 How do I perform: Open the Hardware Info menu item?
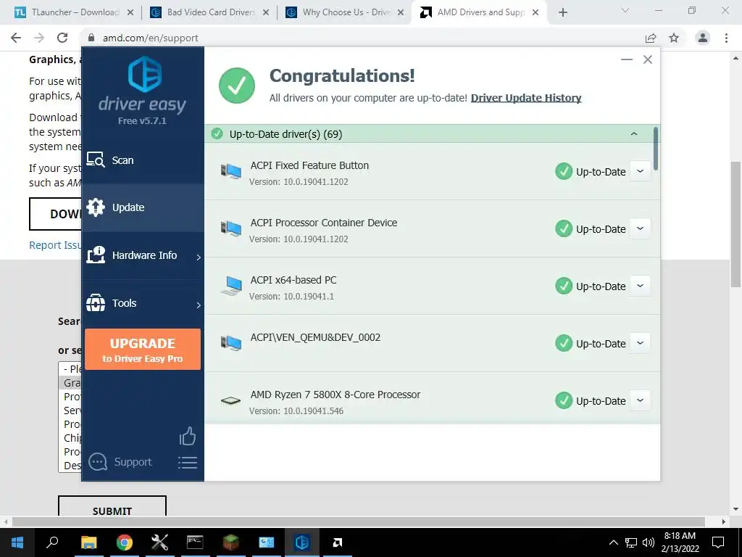143,255
